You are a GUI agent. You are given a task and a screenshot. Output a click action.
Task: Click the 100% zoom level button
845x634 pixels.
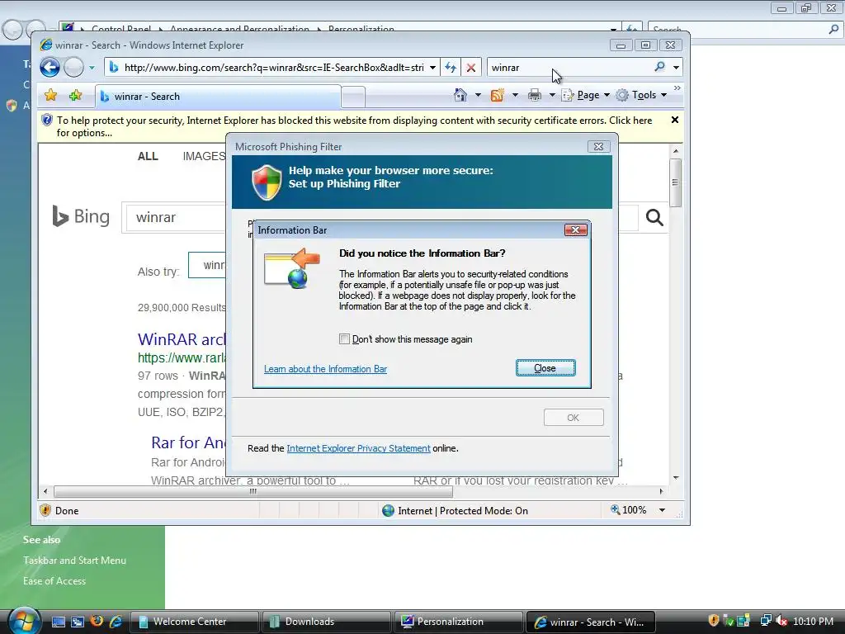click(x=628, y=510)
